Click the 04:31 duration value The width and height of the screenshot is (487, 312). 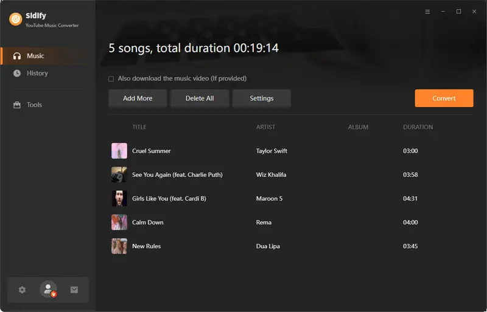[x=410, y=199]
